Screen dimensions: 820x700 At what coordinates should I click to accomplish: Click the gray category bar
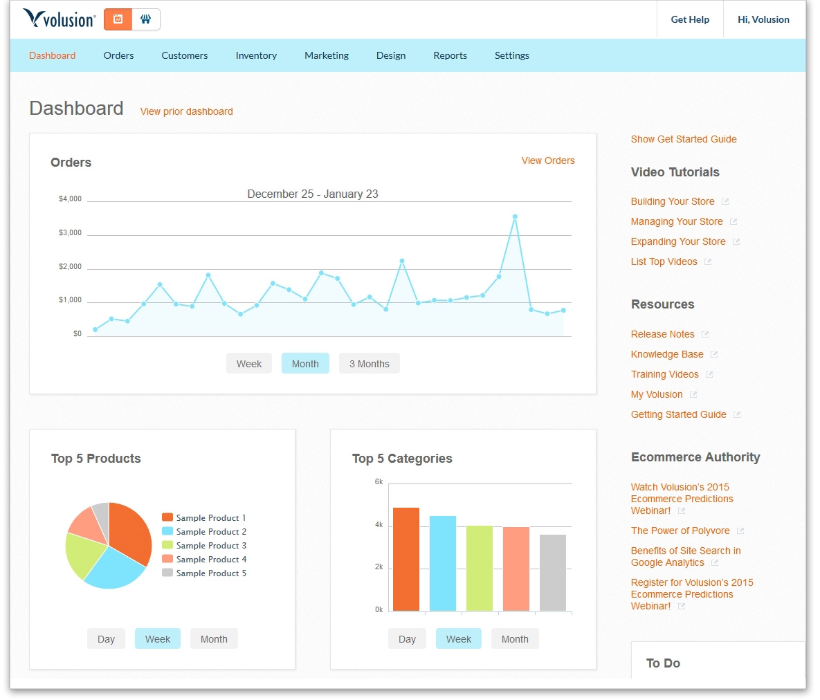tap(553, 573)
